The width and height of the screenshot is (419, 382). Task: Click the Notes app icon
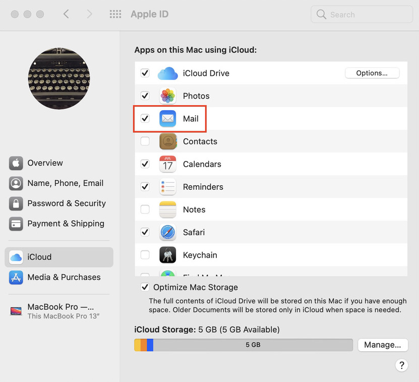[167, 209]
